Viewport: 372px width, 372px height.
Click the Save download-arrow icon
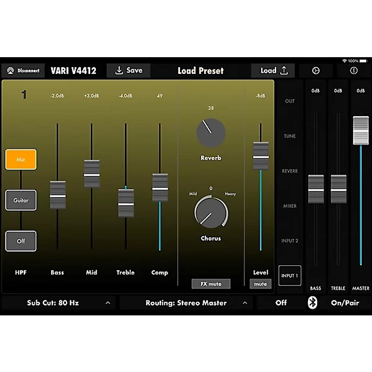coord(120,71)
